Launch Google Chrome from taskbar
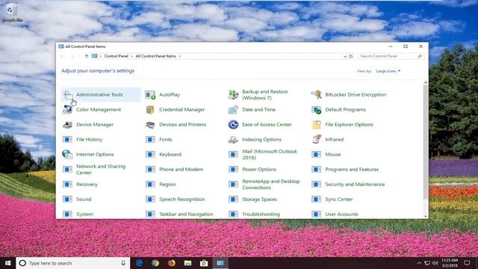The width and height of the screenshot is (478, 269). pyautogui.click(x=155, y=263)
